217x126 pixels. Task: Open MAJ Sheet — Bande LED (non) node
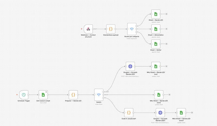coord(159,95)
